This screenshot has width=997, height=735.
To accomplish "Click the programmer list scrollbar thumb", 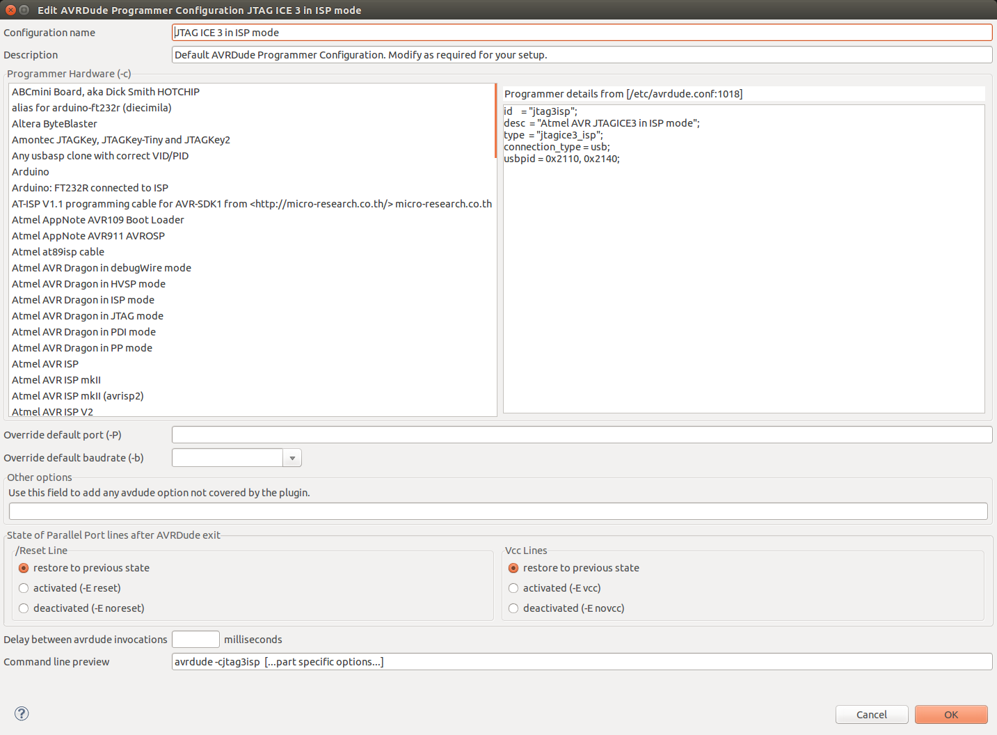I will pyautogui.click(x=495, y=120).
